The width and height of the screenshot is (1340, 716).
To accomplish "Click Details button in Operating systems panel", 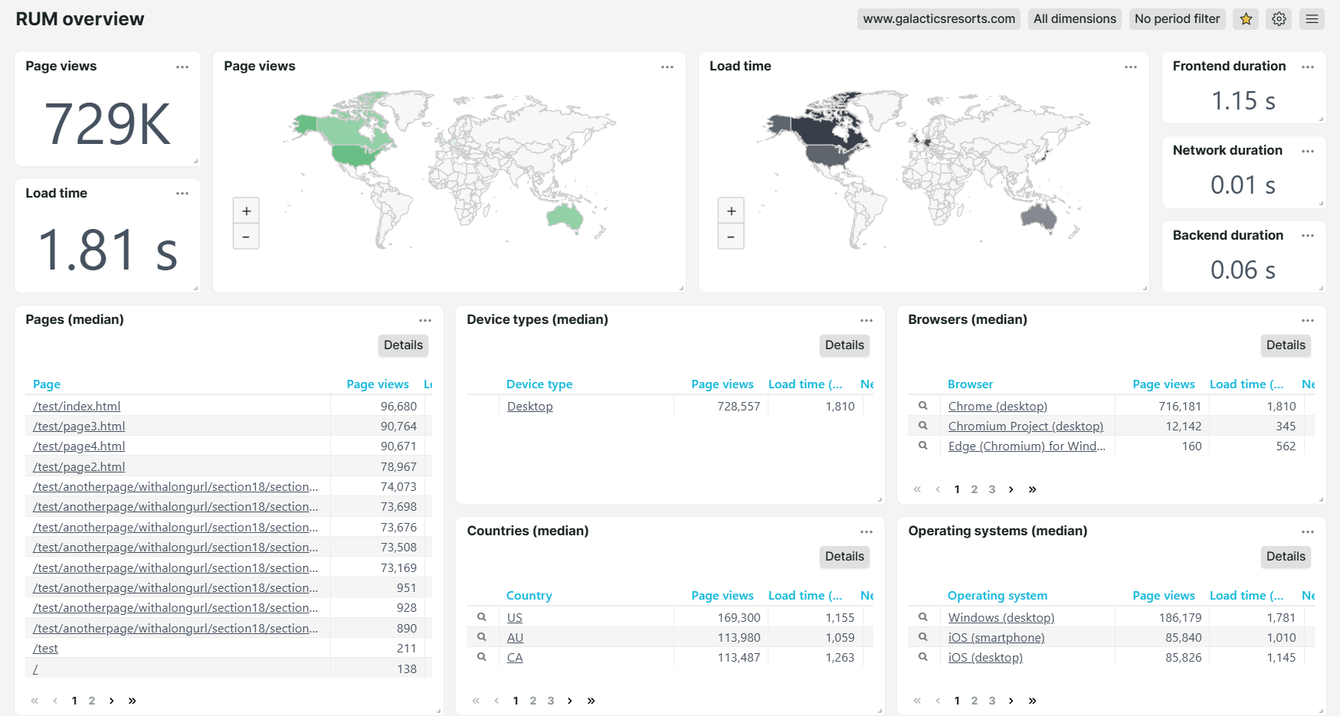I will (1286, 557).
